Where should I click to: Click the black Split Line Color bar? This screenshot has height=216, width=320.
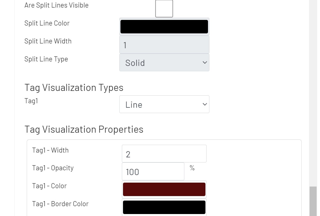[x=164, y=26]
